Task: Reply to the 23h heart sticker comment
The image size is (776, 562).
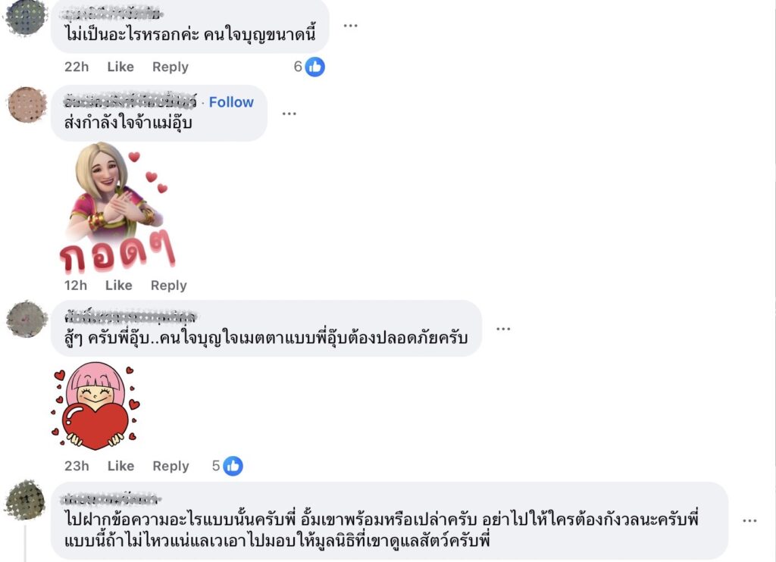Action: (171, 466)
